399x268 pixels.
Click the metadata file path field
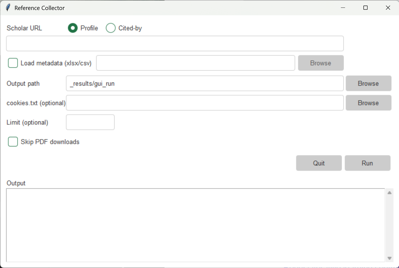coord(195,63)
